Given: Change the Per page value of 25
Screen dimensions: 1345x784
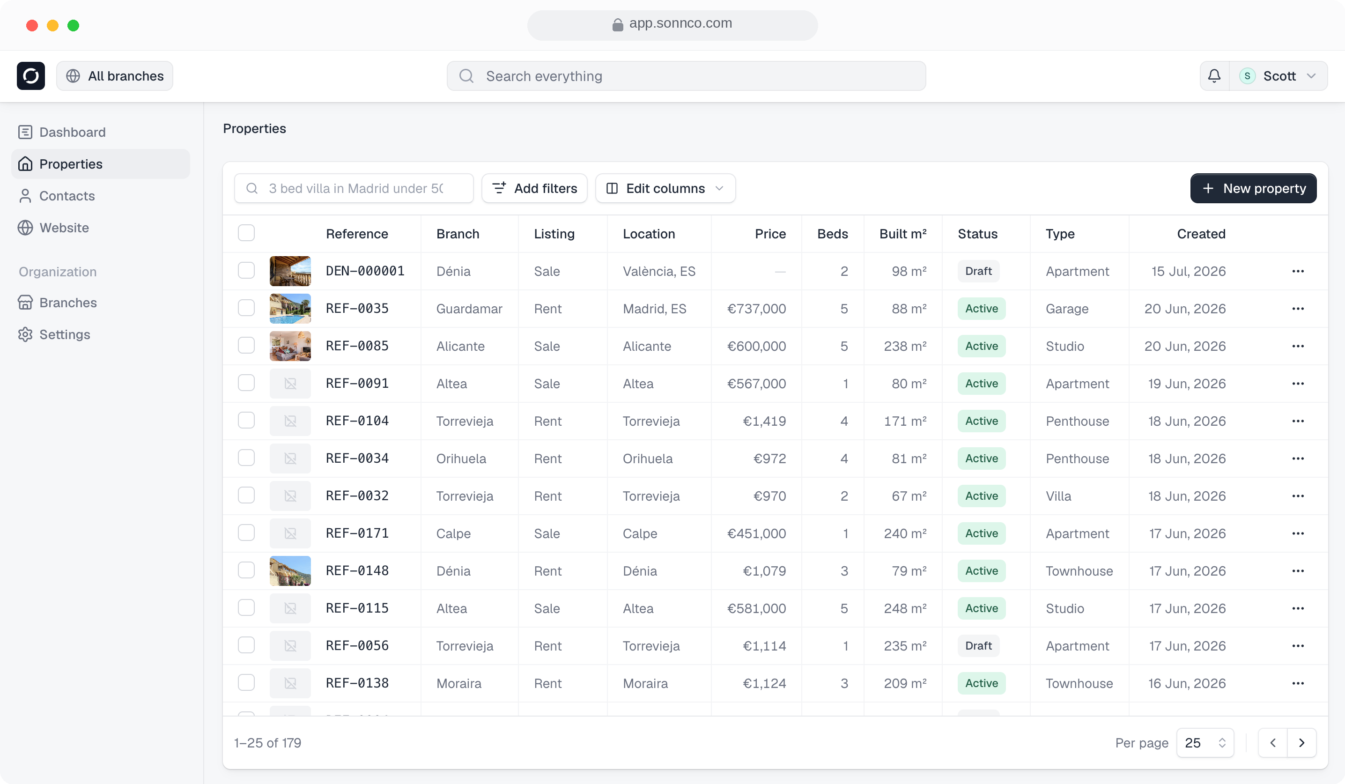Looking at the screenshot, I should (1205, 743).
